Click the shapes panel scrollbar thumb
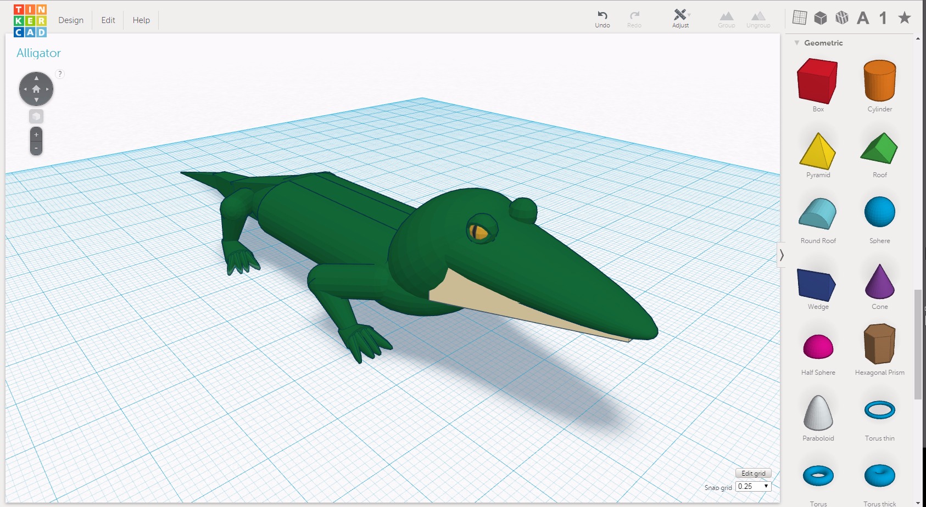Image resolution: width=926 pixels, height=507 pixels. coord(918,345)
